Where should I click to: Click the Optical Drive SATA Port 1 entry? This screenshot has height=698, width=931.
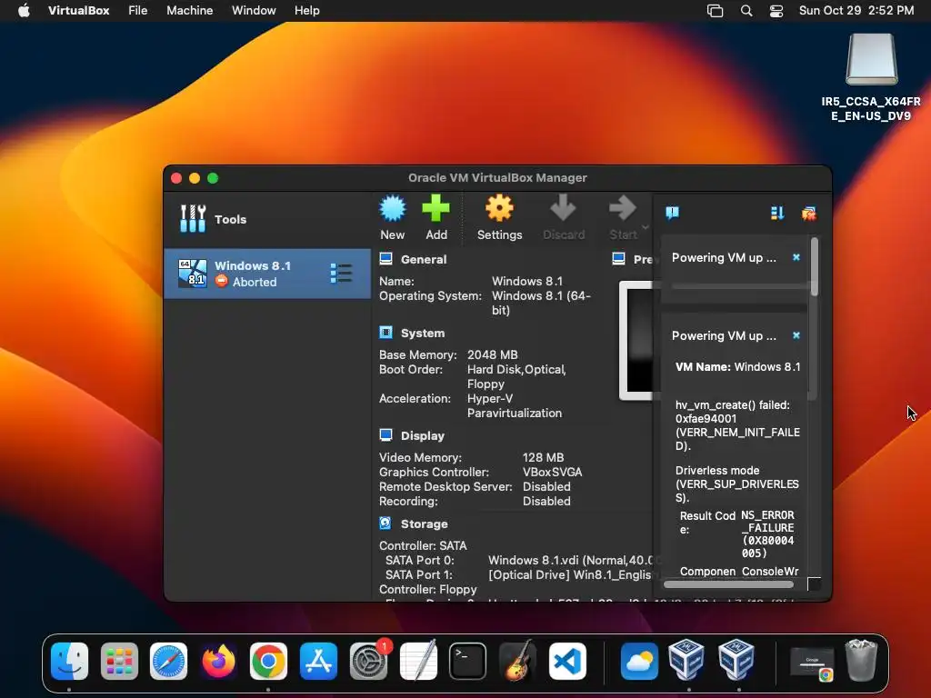pos(570,574)
